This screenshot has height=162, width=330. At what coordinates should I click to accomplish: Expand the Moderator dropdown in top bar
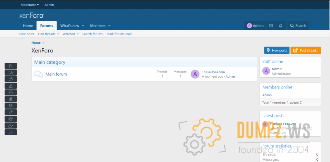pyautogui.click(x=29, y=5)
